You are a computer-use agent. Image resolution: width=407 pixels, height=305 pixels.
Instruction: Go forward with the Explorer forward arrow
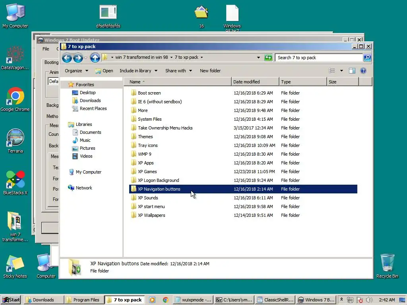[78, 58]
